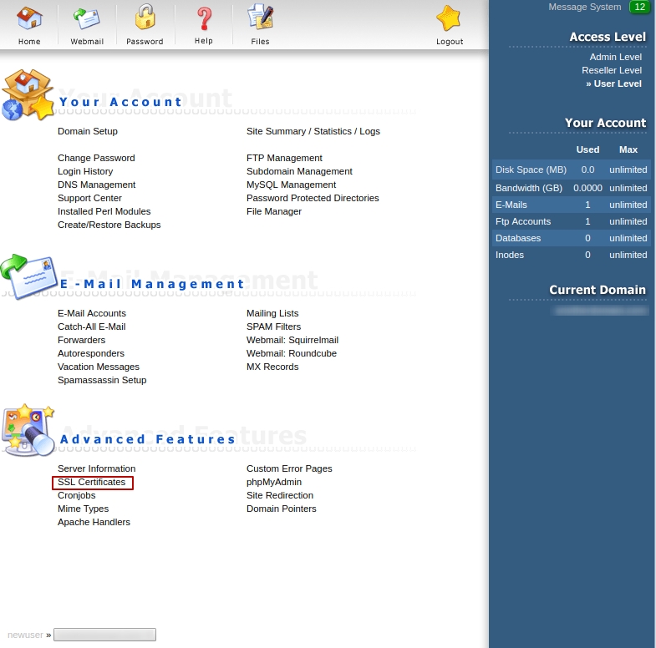Click the domain field beside newuser
656x648 pixels.
click(x=104, y=635)
